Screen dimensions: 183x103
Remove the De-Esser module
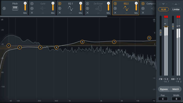[x=87, y=13]
